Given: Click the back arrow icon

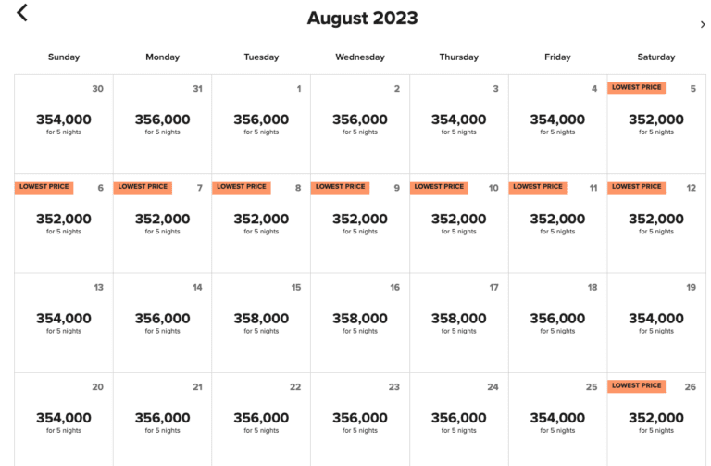Looking at the screenshot, I should coord(22,13).
